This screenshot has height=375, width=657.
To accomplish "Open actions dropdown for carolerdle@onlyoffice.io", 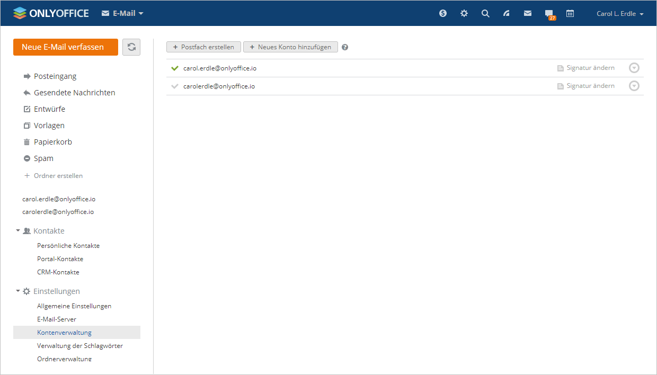I will 634,86.
